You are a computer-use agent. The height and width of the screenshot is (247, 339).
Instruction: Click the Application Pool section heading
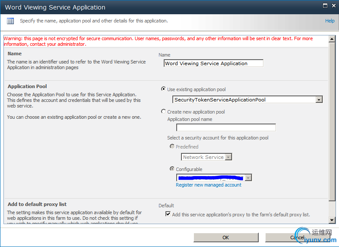pyautogui.click(x=27, y=86)
